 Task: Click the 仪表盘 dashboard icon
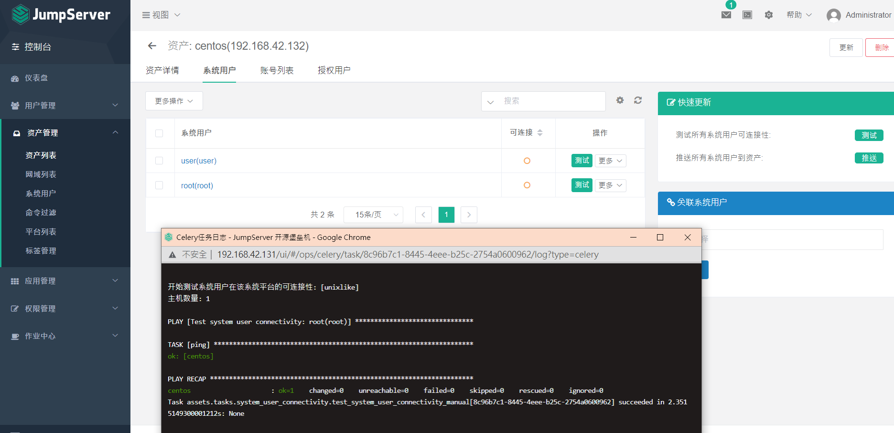(15, 78)
